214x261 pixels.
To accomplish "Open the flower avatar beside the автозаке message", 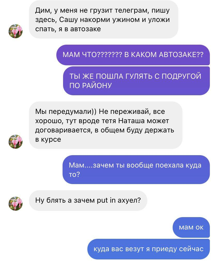I will point(16,31).
